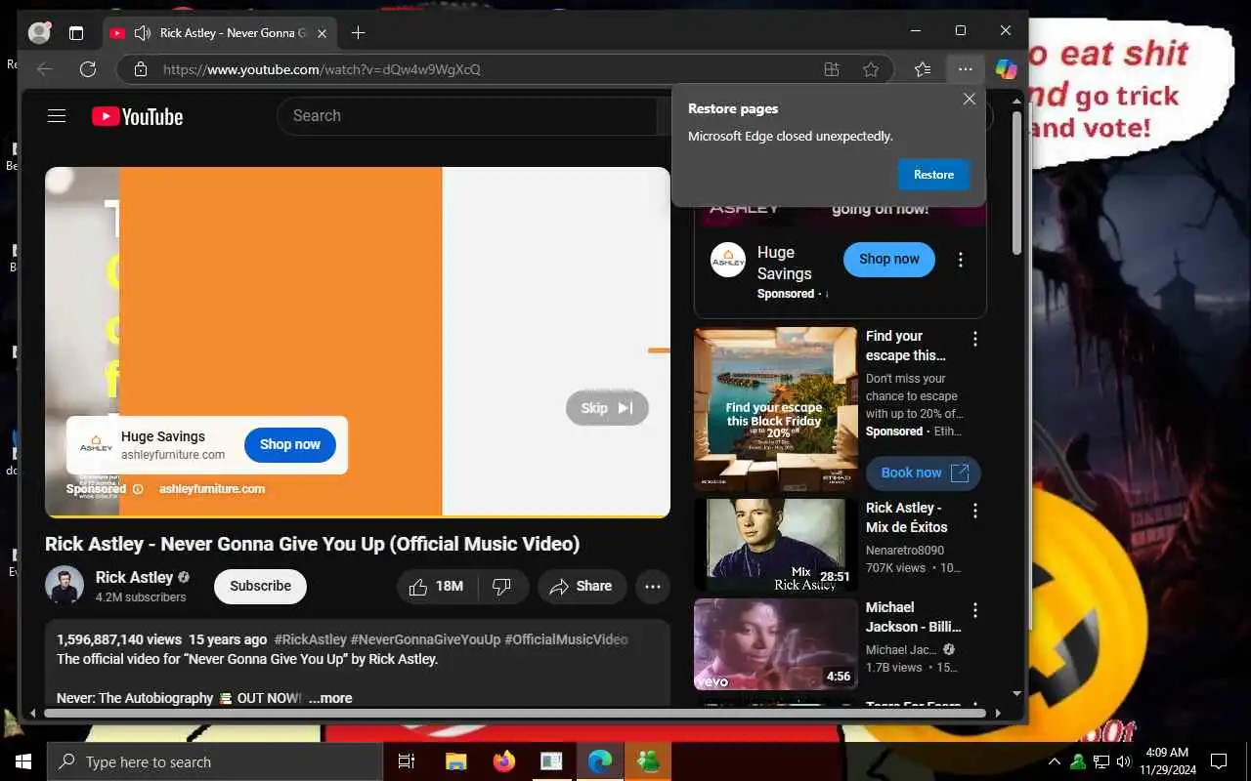This screenshot has height=781, width=1251.
Task: Mute tab via speaker icon on tab
Action: [142, 33]
